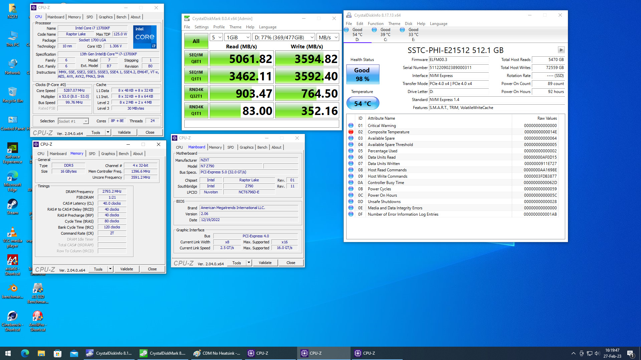Screen dimensions: 641x360
Task: Click the 54 °C temperature indicator
Action: (x=363, y=103)
